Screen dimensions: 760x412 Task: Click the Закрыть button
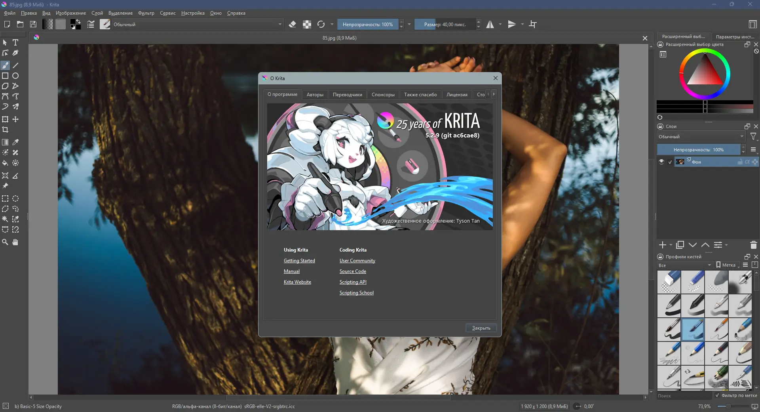coord(481,328)
